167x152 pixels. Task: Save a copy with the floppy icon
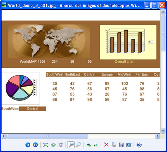tap(121, 145)
